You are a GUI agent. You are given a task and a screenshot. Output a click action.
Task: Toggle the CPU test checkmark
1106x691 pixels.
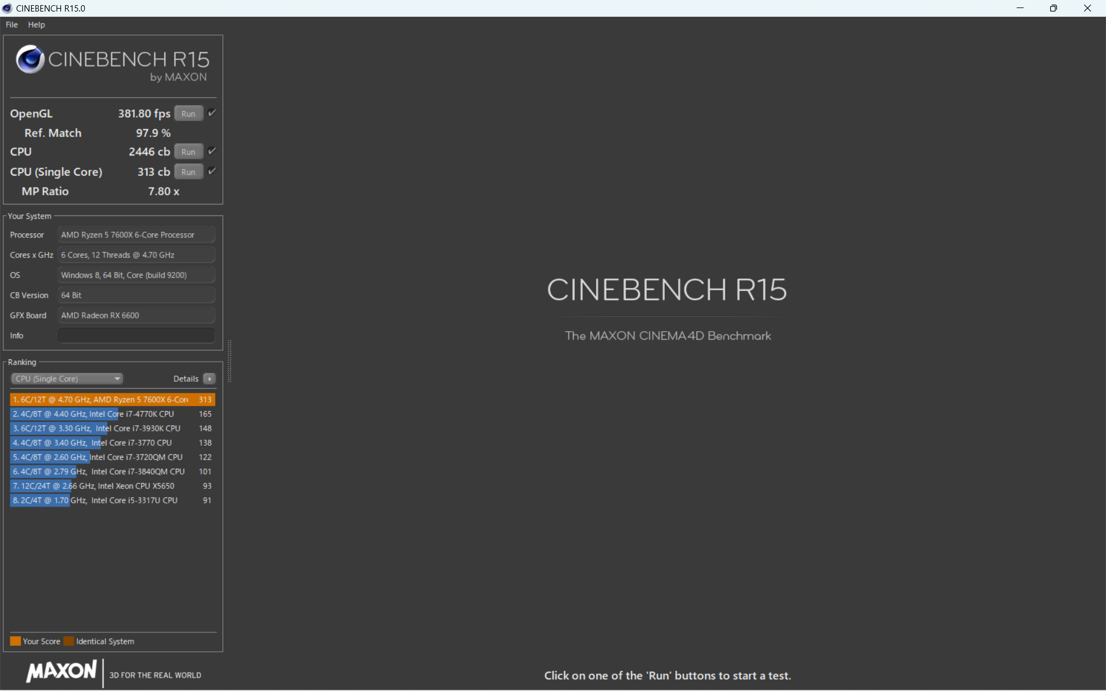tap(212, 151)
